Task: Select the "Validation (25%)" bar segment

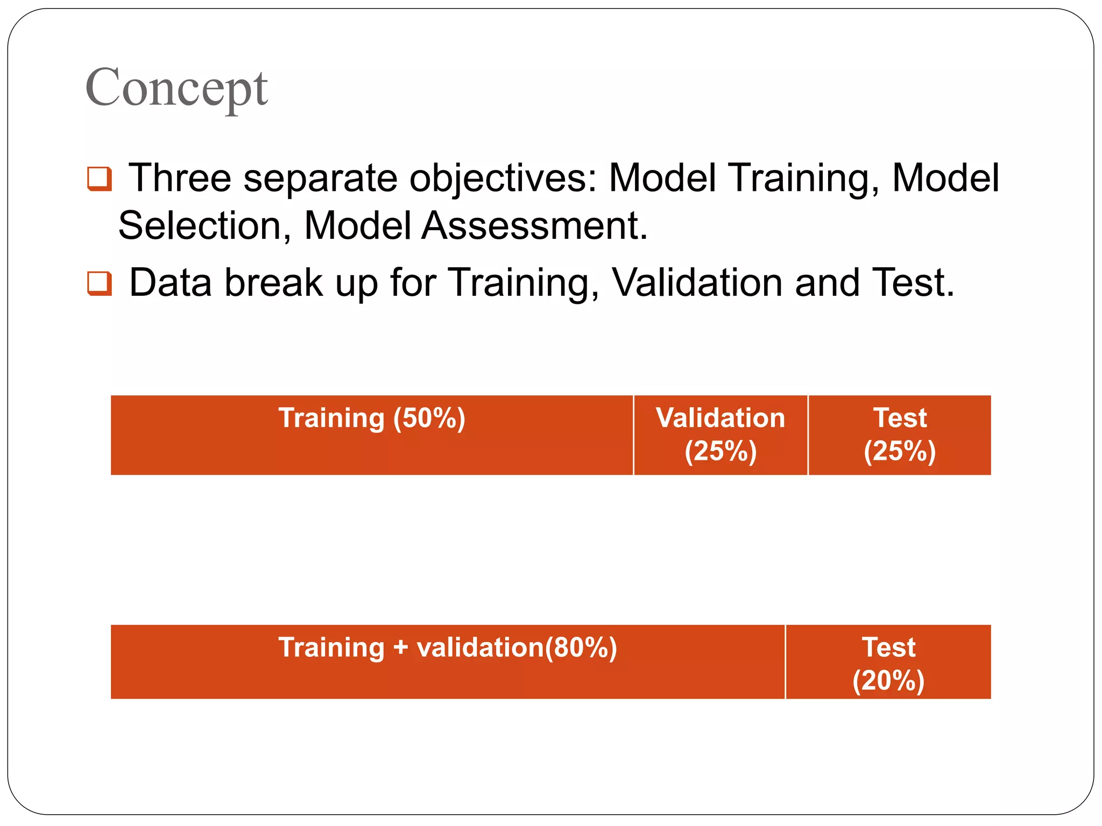Action: pos(720,435)
